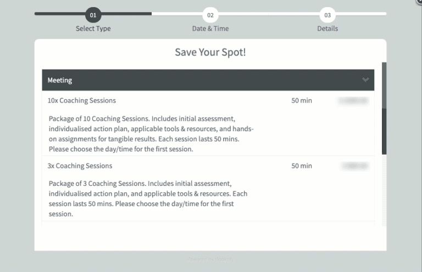
Task: Click the 10x Coaching Sessions blurred price
Action: click(353, 101)
